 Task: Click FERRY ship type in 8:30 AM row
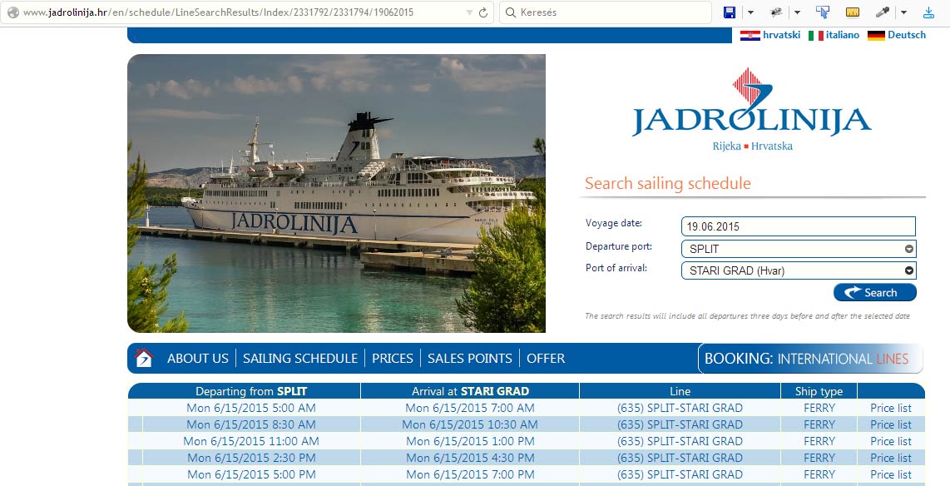pyautogui.click(x=819, y=424)
